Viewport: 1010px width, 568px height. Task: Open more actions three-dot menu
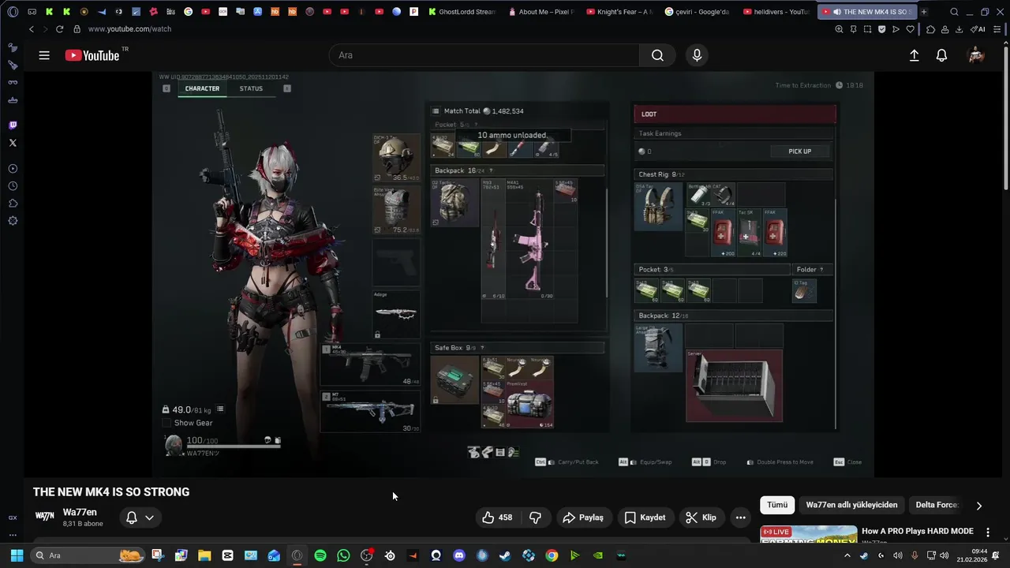[x=740, y=518]
